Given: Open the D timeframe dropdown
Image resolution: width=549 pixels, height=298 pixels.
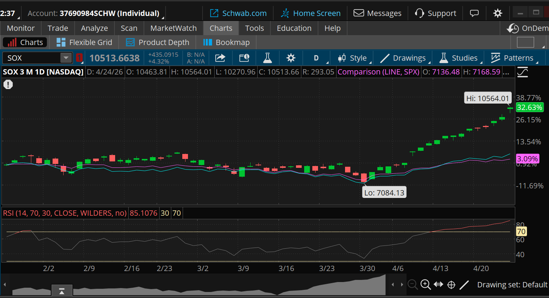Looking at the screenshot, I should [316, 58].
